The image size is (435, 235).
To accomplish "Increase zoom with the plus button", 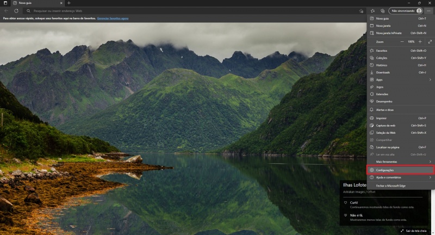I will click(420, 41).
